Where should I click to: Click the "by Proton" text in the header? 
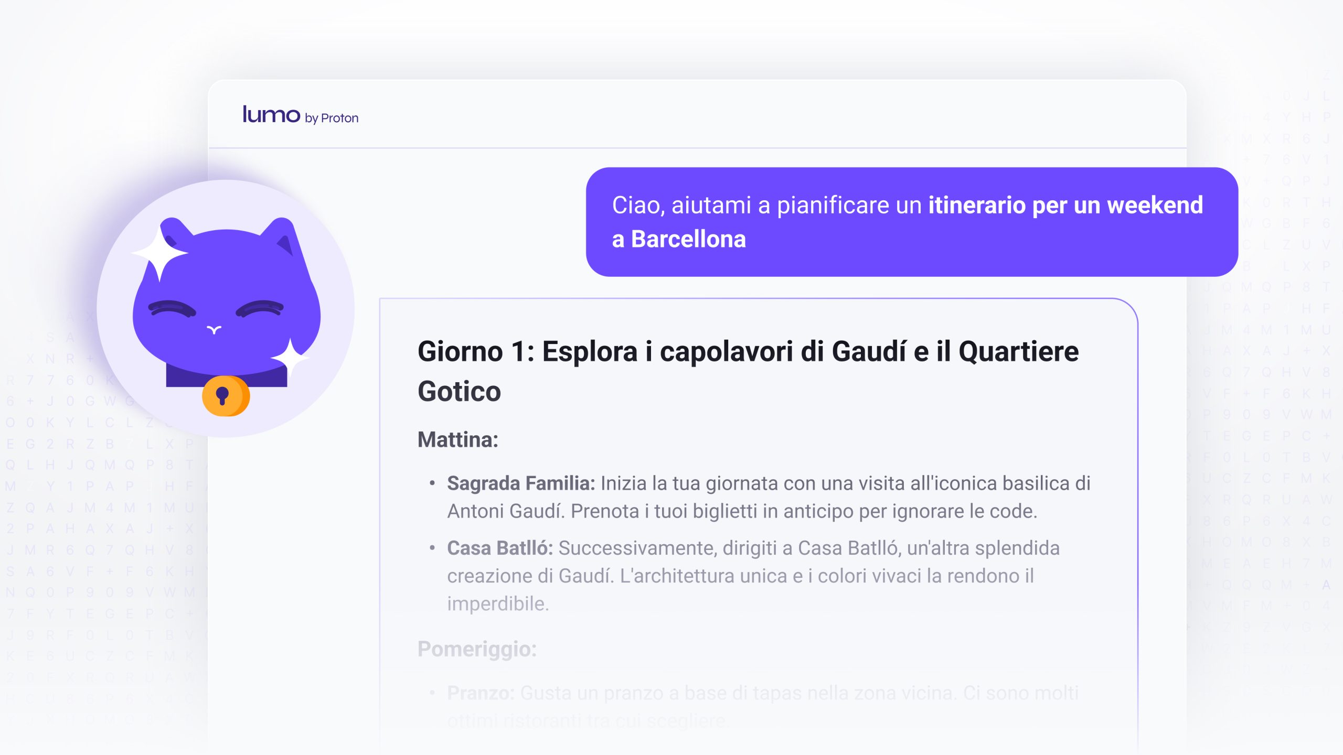332,118
